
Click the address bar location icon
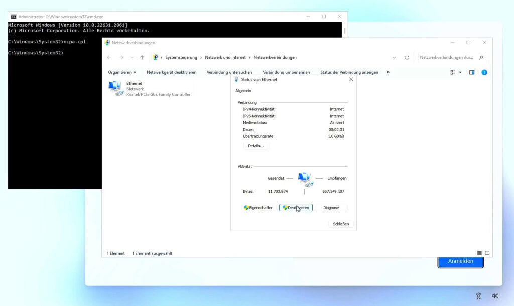point(156,57)
